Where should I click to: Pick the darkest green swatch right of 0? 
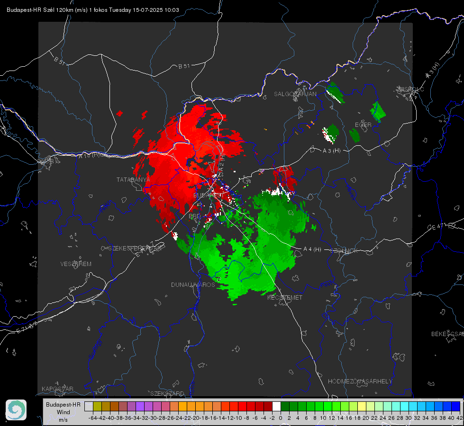point(285,407)
